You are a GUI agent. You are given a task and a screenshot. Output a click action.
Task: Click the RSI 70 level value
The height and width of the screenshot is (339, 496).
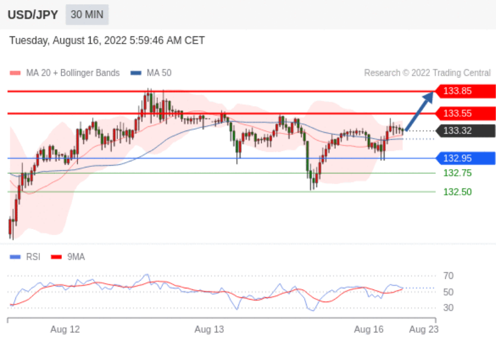(448, 276)
